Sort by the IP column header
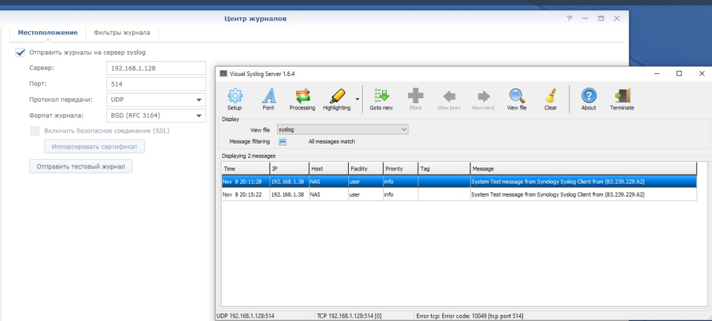Viewport: 712px width, 321px height. pyautogui.click(x=289, y=168)
